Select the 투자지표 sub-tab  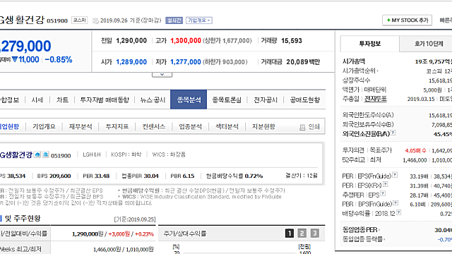pos(117,127)
